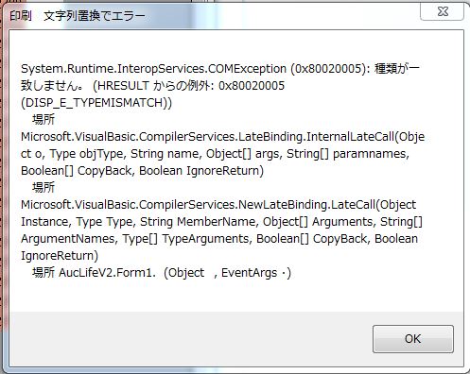The image size is (470, 374).
Task: Click the first 場所 label
Action: click(x=44, y=119)
